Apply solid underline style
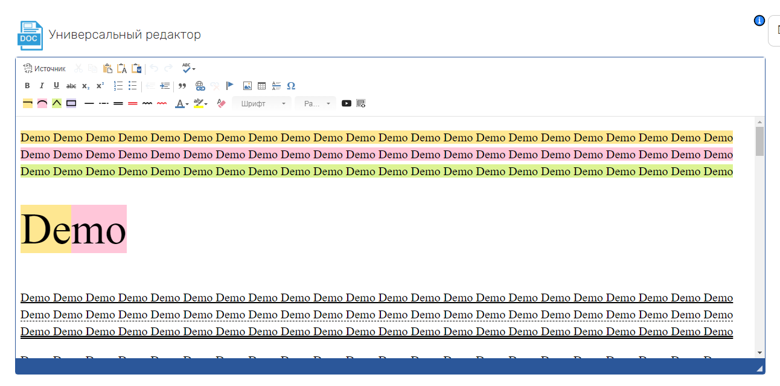780x386 pixels. (x=89, y=103)
